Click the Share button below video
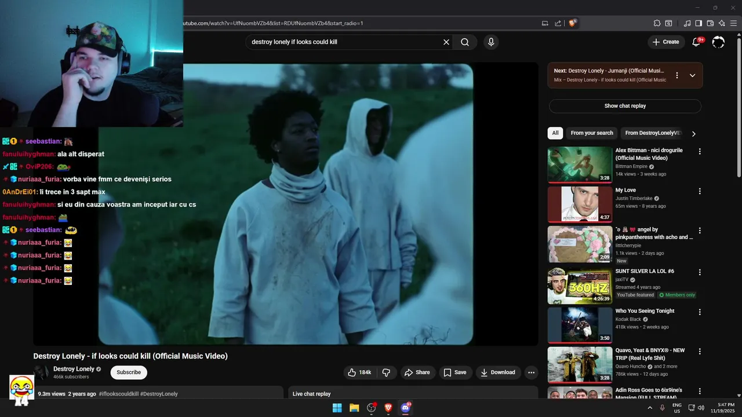Viewport: 742px width, 417px height. (x=417, y=372)
